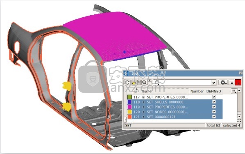Click the lower yellow node cluster on pillar
Screen dimensions: 245x154
[x=67, y=107]
